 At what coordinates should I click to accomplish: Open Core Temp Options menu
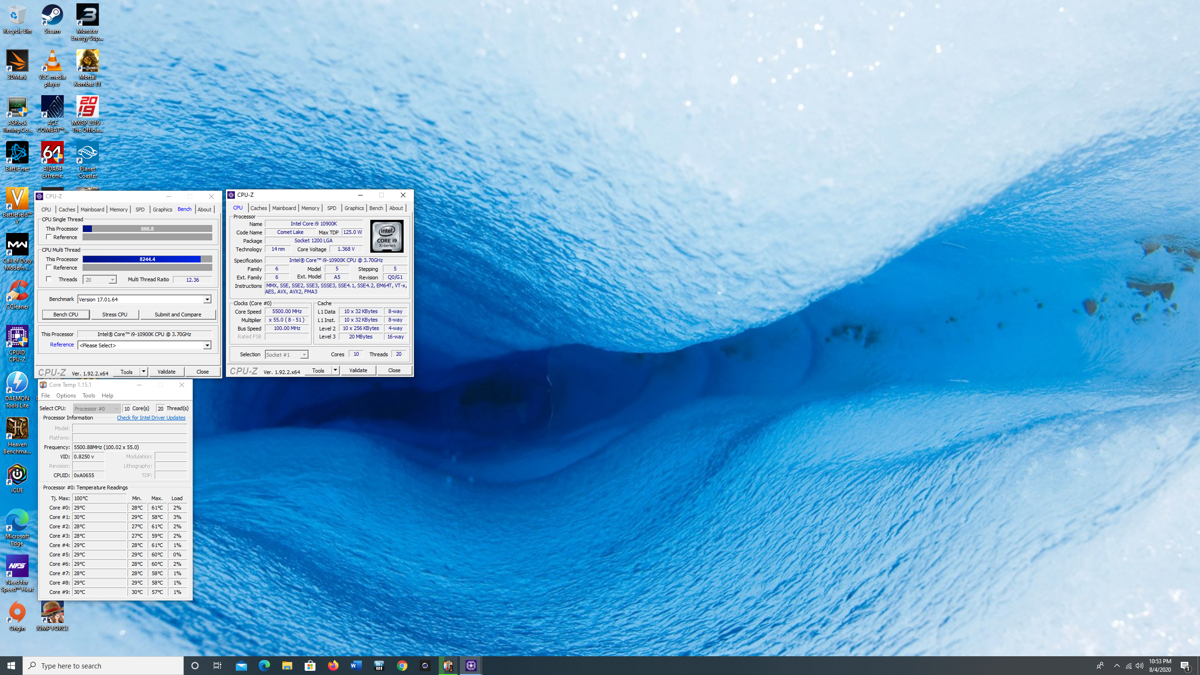pos(66,396)
